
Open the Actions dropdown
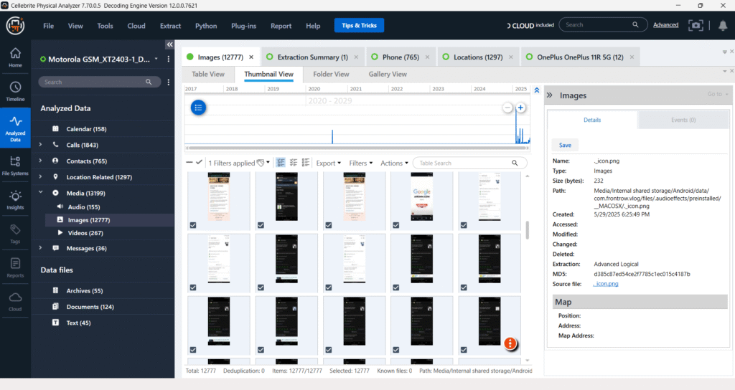[394, 163]
